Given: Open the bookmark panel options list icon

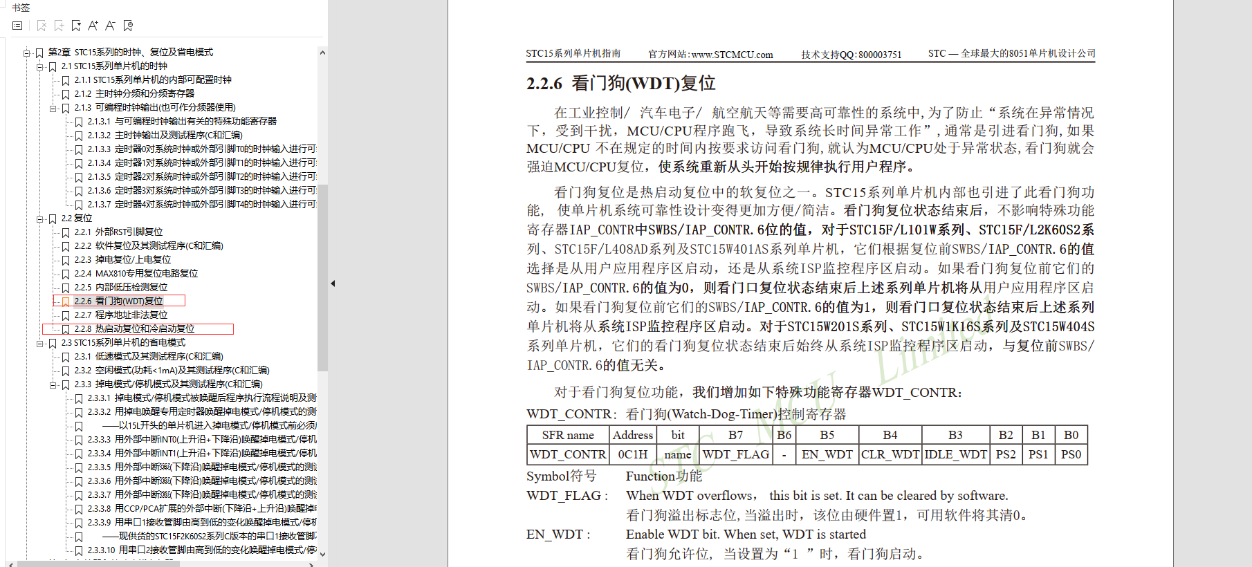Looking at the screenshot, I should (x=17, y=26).
